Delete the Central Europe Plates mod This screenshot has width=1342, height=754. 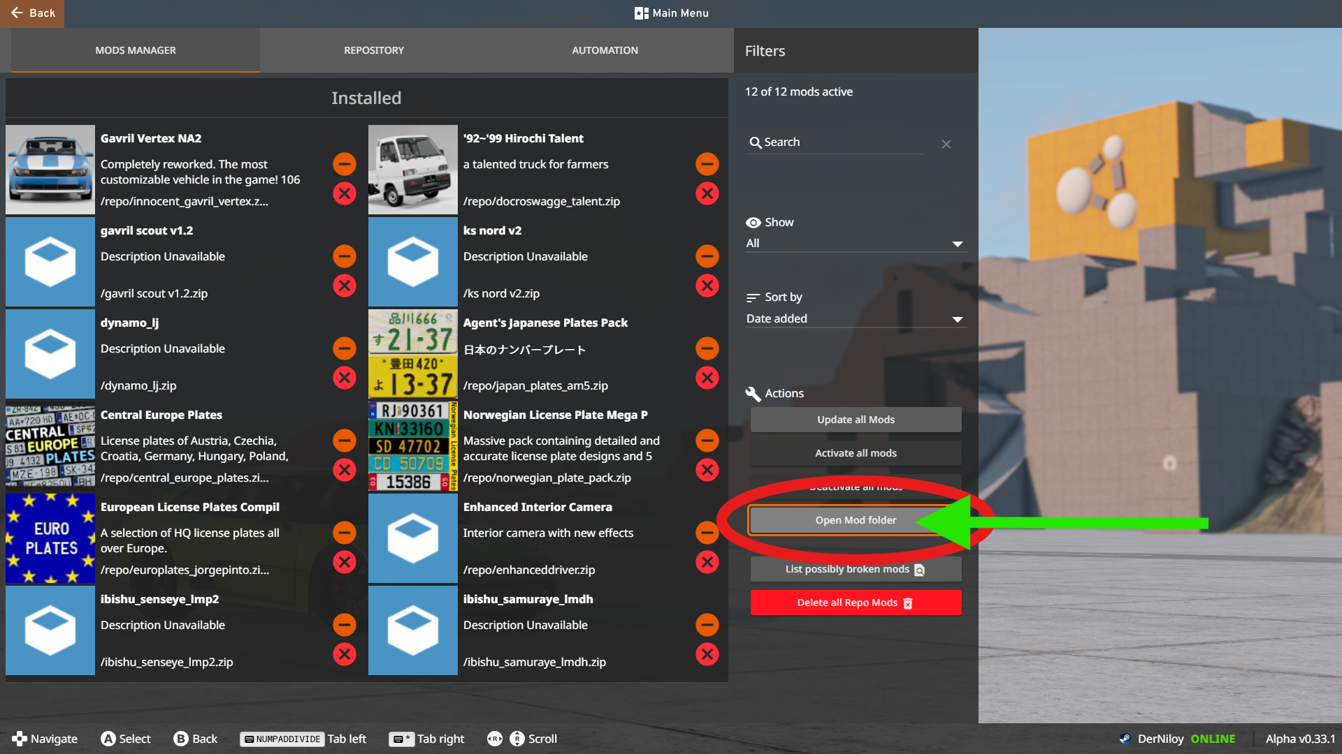[x=344, y=470]
